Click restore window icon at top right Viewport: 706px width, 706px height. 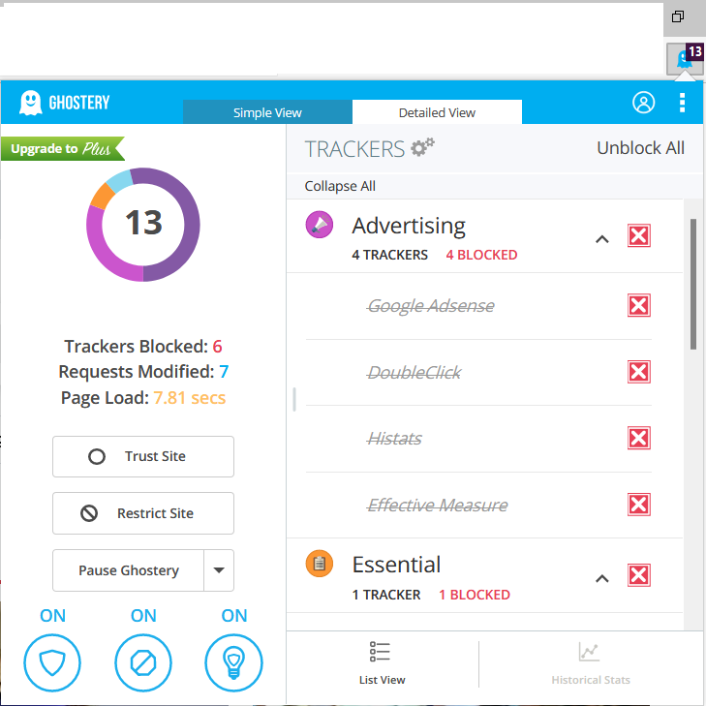678,16
